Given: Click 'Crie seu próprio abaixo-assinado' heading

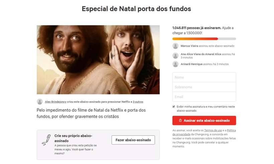Looking at the screenshot, I should tap(73, 138).
